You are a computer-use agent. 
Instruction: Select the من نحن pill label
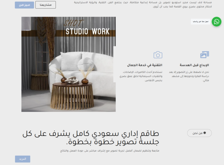[x=197, y=133]
